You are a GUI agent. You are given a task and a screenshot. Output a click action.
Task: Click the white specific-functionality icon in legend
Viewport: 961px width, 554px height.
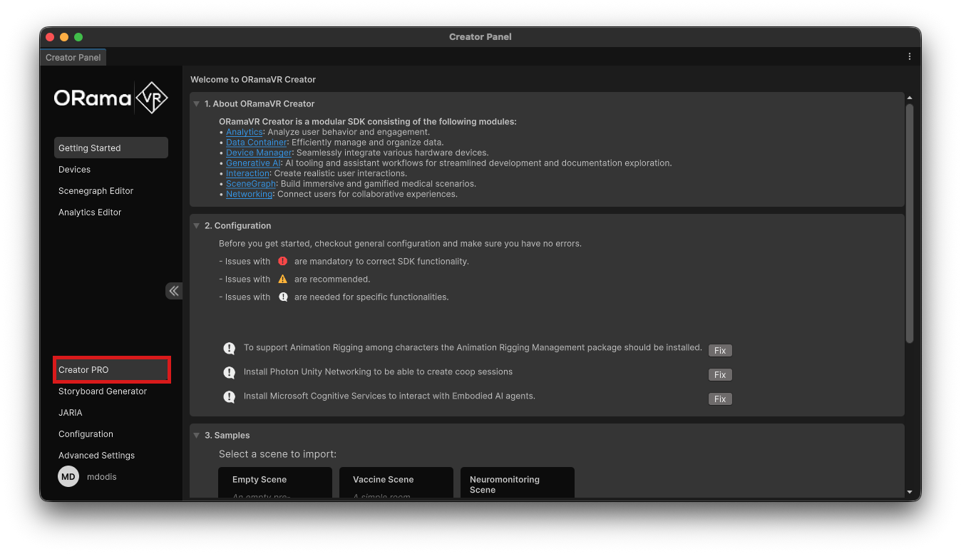coord(283,297)
